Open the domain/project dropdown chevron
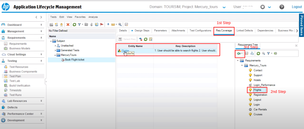The image size is (304, 129). (224, 7)
